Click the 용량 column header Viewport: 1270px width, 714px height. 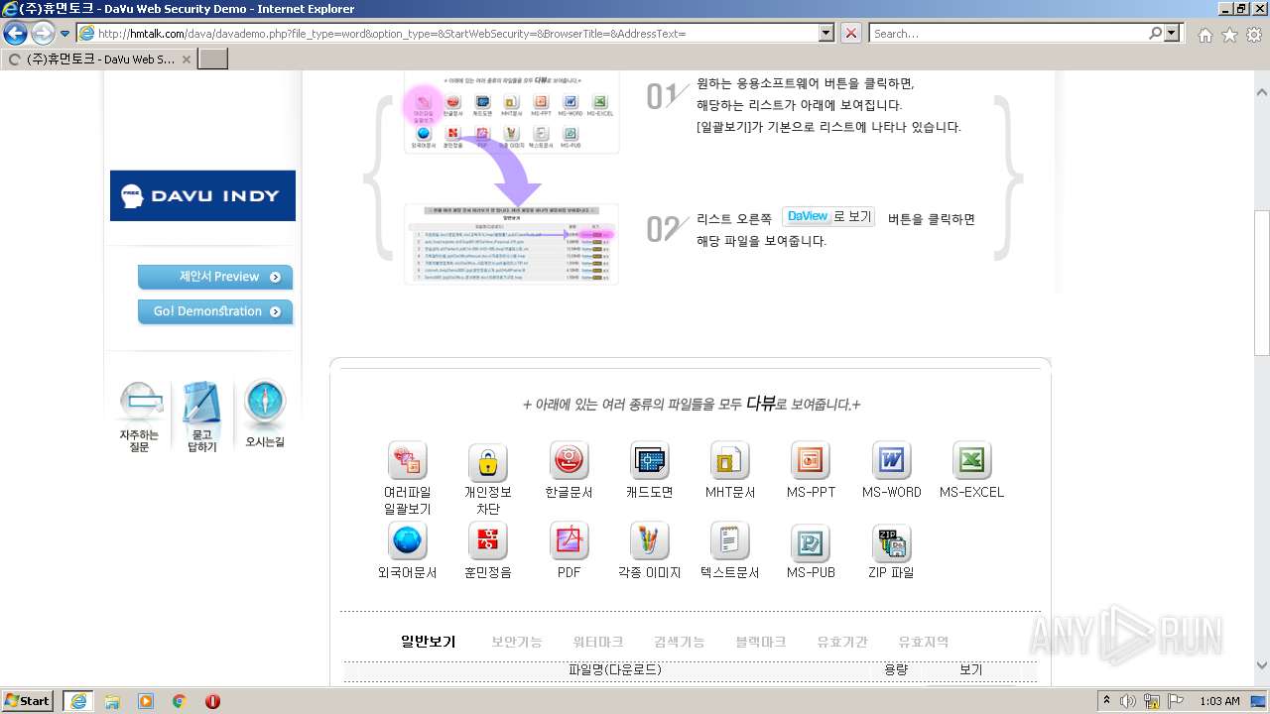pos(896,669)
